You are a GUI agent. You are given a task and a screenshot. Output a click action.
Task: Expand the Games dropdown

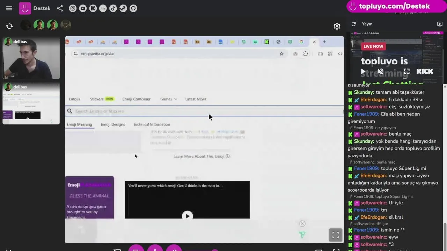[x=169, y=99]
